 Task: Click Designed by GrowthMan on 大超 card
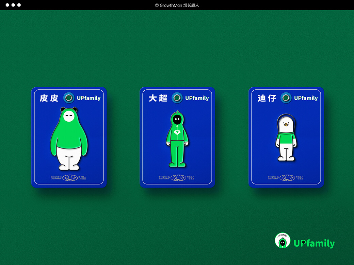point(164,178)
